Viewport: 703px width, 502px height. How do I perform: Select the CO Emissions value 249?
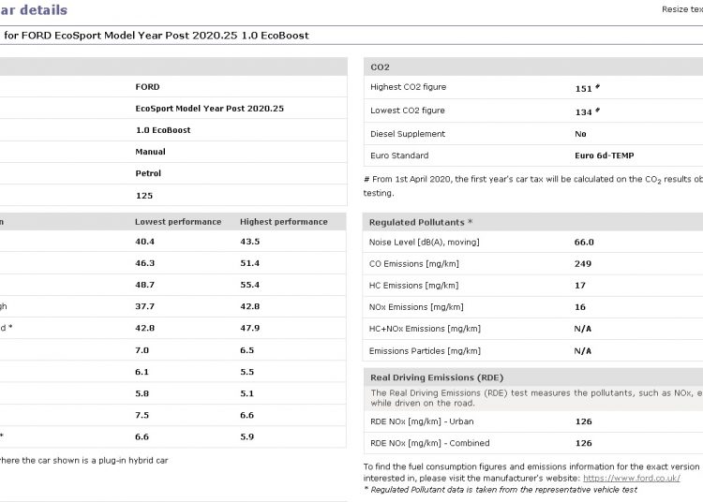pos(582,264)
